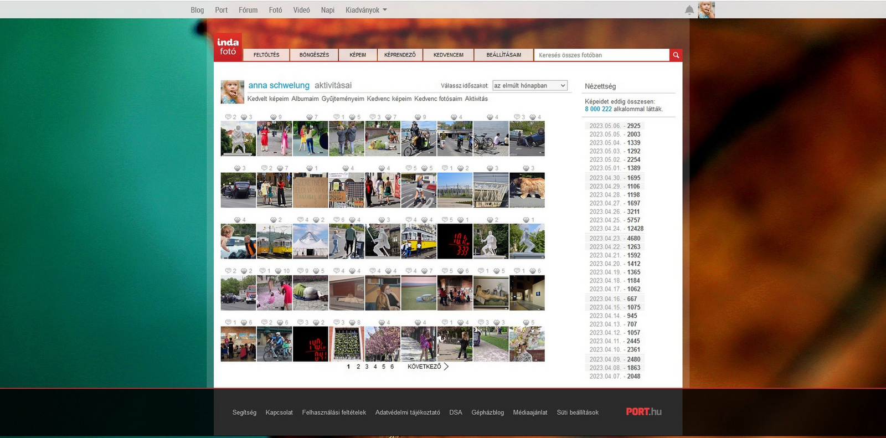Open the DSA footer link
Image resolution: width=886 pixels, height=438 pixels.
[x=456, y=413]
